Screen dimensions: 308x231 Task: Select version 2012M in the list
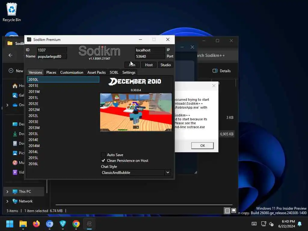pyautogui.click(x=63, y=109)
